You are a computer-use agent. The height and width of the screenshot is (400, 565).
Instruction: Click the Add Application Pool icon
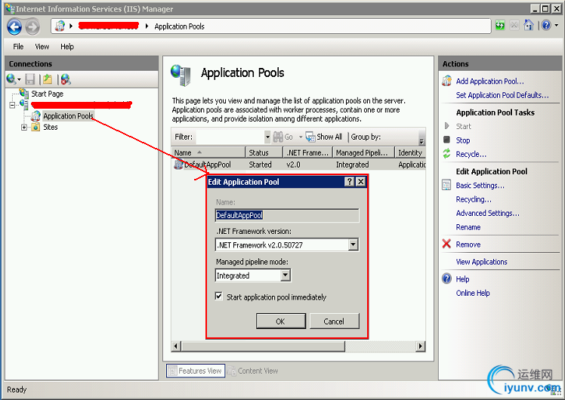pos(447,81)
